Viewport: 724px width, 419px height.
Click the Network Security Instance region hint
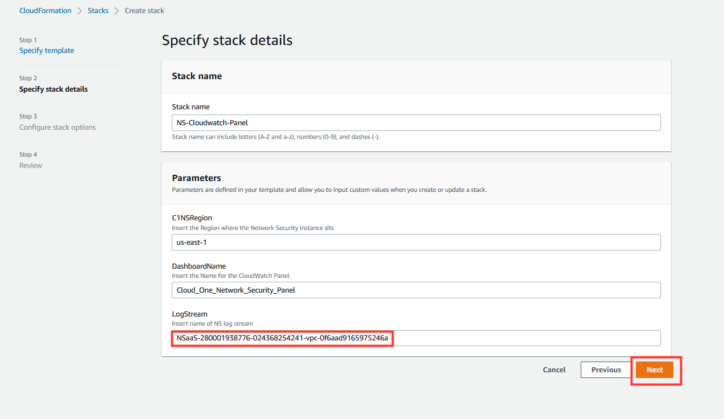[253, 228]
